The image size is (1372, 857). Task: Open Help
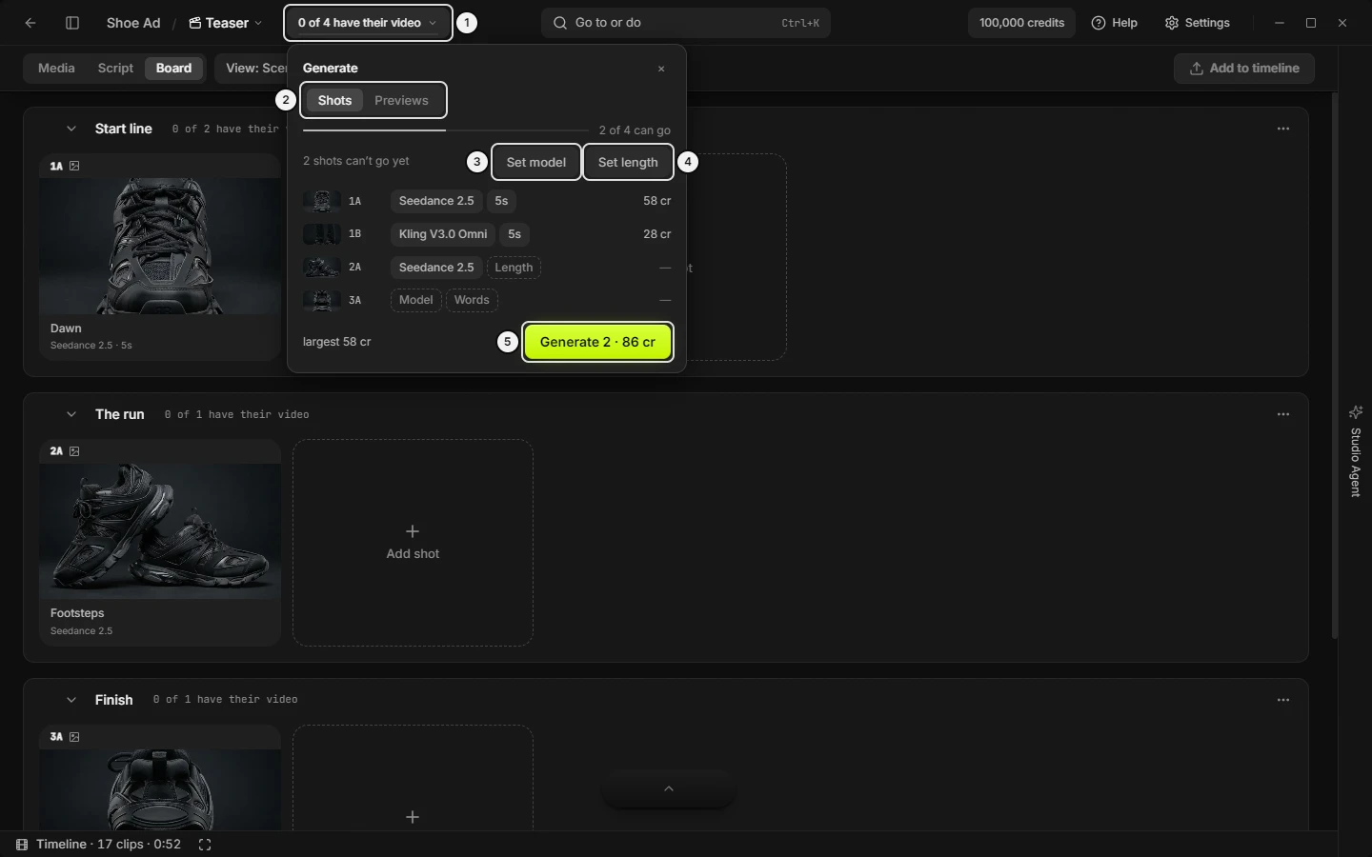[1115, 23]
